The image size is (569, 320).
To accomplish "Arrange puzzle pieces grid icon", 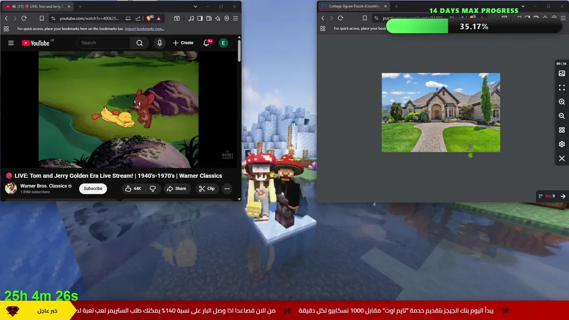I will point(562,130).
